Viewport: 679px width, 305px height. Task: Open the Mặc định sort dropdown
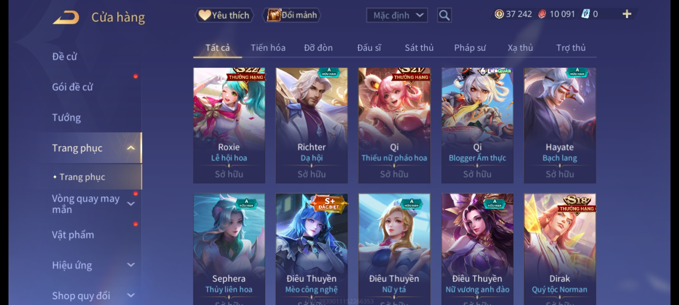pos(397,15)
